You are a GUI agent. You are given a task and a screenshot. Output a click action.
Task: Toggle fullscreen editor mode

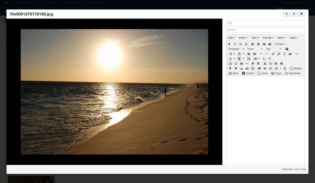click(249, 59)
